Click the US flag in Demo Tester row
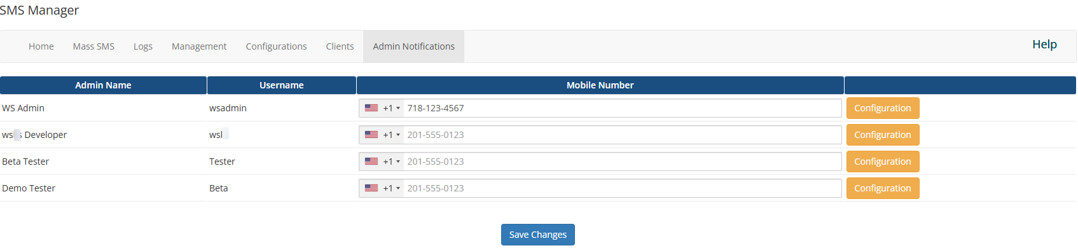This screenshot has height=248, width=1078. (371, 188)
